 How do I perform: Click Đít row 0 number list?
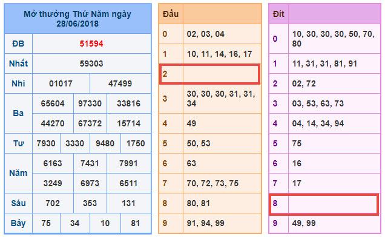(x=333, y=39)
